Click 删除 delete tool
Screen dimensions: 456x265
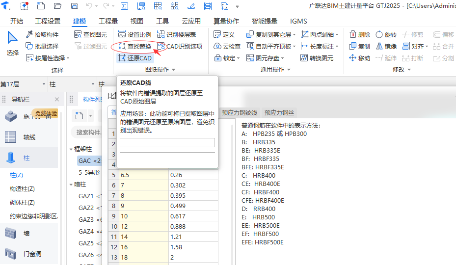pyautogui.click(x=360, y=35)
